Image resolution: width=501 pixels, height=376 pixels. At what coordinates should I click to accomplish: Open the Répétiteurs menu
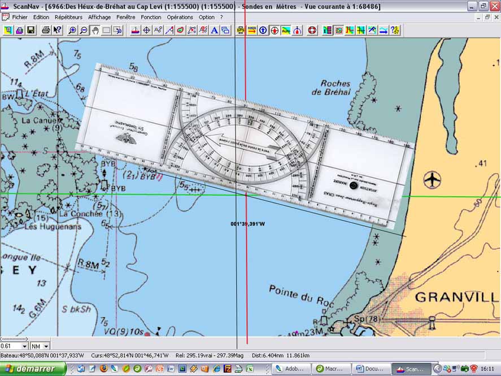click(x=68, y=18)
